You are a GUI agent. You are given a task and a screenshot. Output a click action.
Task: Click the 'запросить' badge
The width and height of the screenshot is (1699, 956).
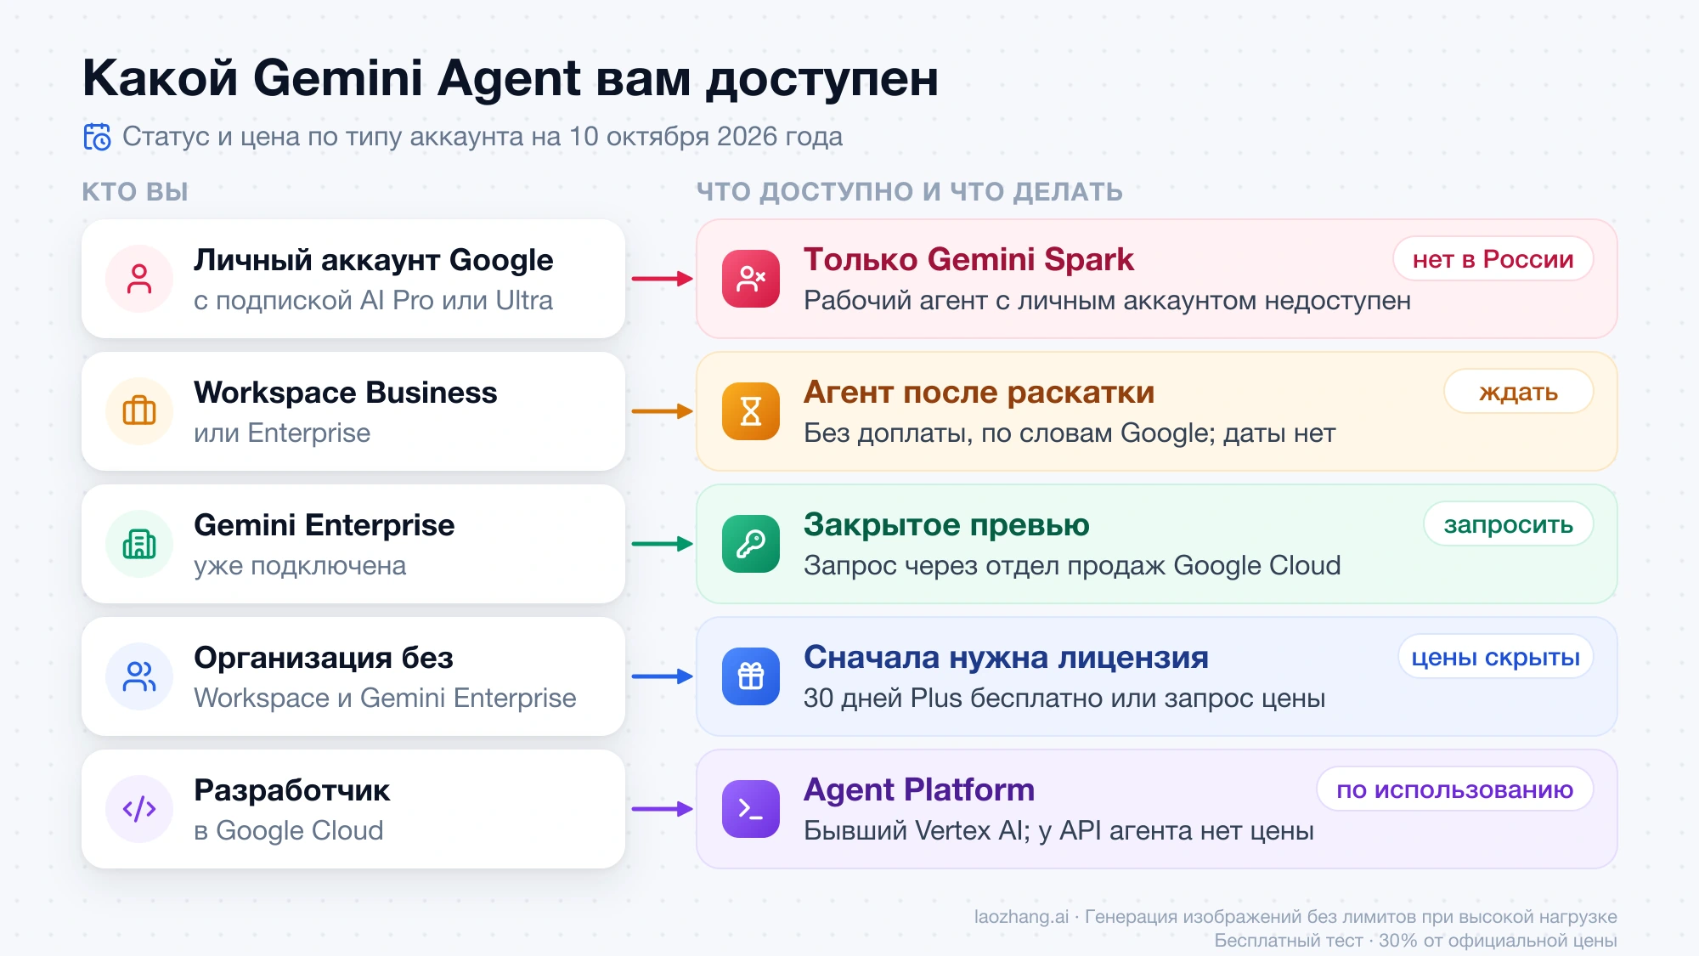[1509, 524]
